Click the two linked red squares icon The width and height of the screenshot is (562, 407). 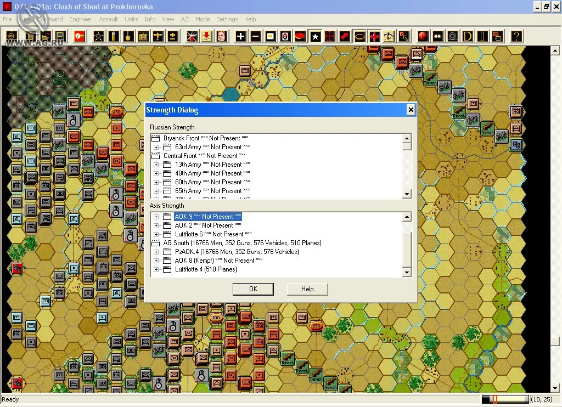pos(404,36)
